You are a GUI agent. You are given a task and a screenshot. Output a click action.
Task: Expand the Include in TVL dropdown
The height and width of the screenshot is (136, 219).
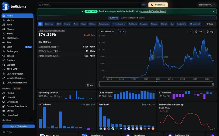tap(207, 5)
